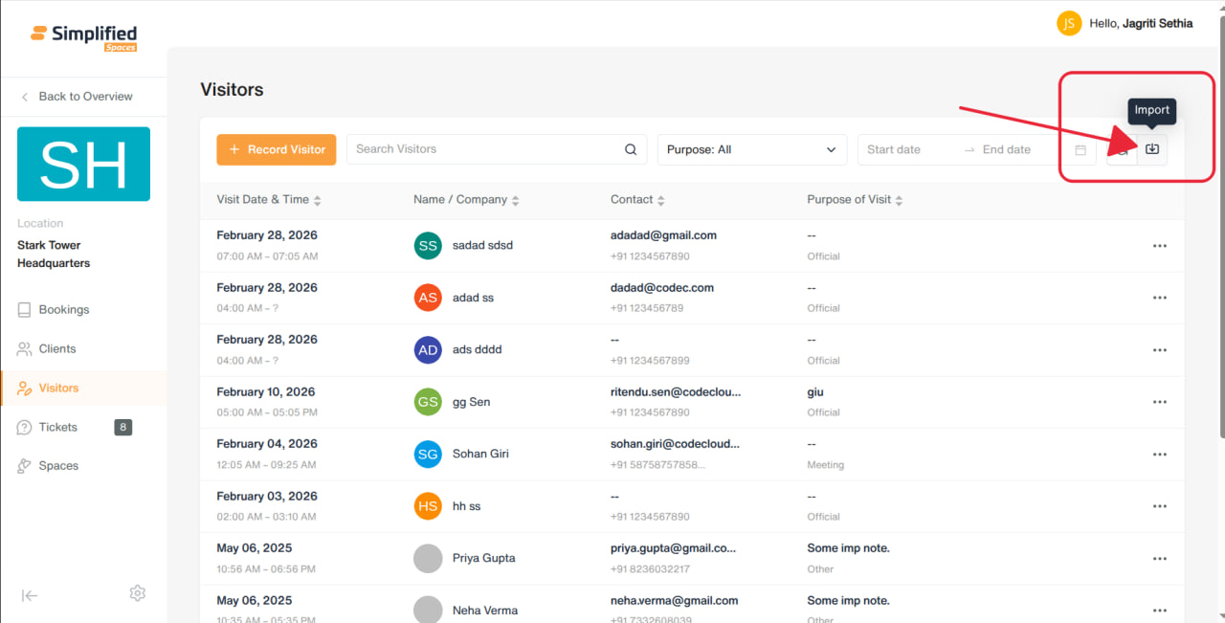Click the Import visitors icon
Image resolution: width=1225 pixels, height=623 pixels.
(x=1152, y=149)
